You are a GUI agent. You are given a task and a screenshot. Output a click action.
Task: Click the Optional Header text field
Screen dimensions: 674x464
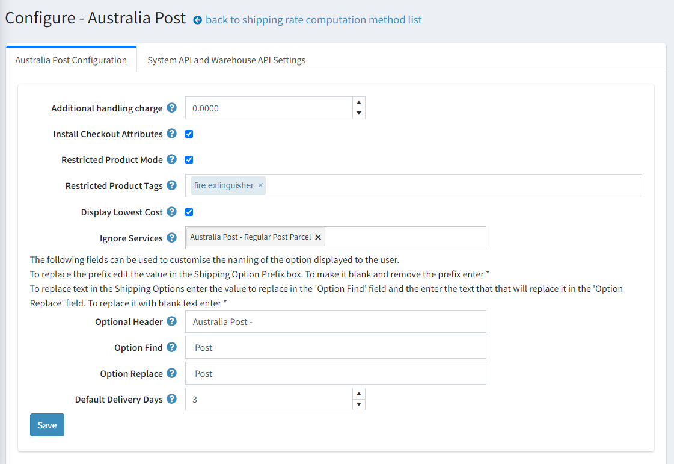335,321
